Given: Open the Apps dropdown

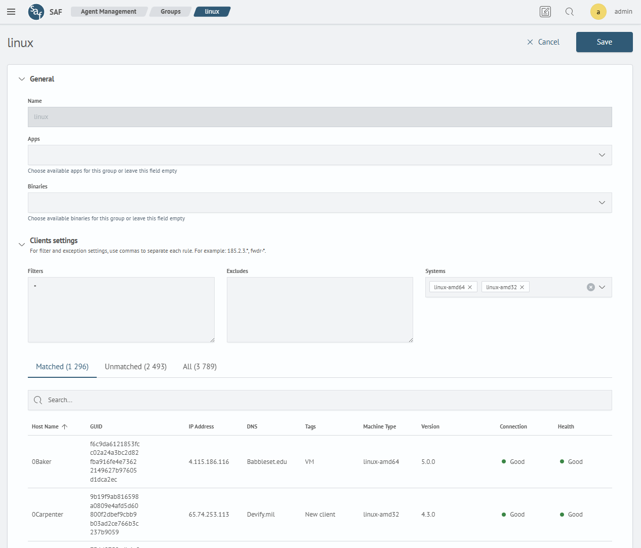Looking at the screenshot, I should click(320, 155).
